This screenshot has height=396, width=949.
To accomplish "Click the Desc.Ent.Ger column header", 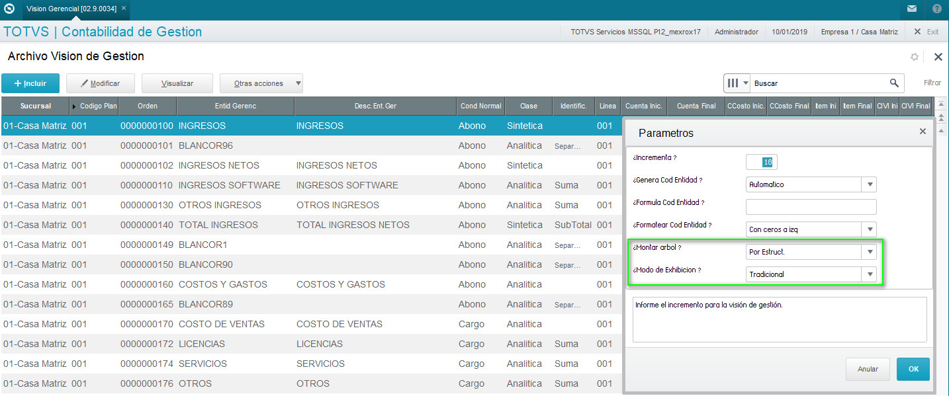I will pos(375,106).
